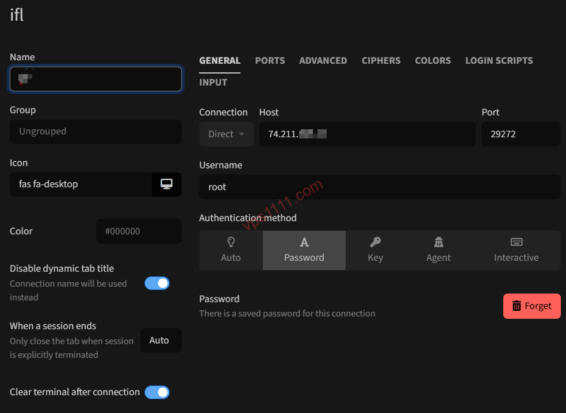Viewport: 566px width, 413px height.
Task: Click the lightbulb icon for Auto authentication
Action: 231,242
